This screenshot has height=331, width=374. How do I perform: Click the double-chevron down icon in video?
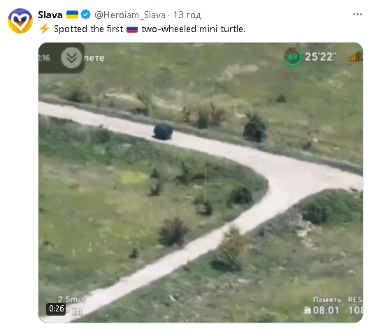point(71,58)
